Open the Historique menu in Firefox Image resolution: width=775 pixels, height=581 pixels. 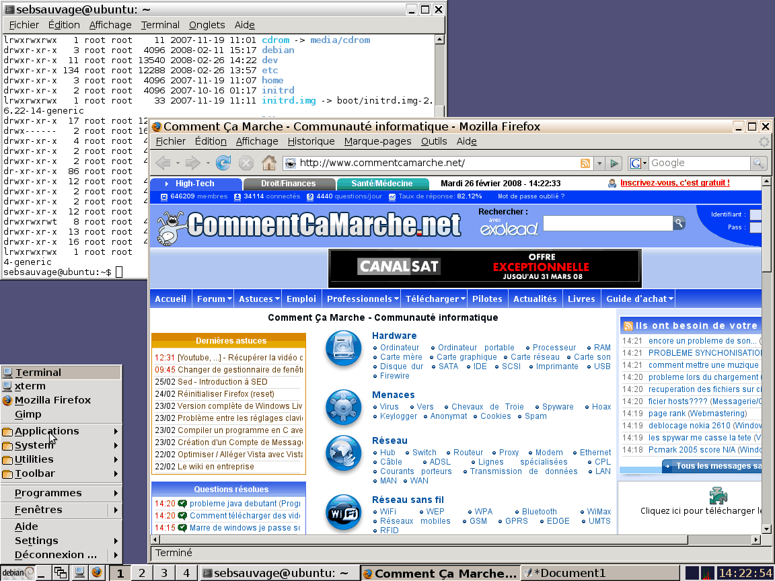(311, 141)
